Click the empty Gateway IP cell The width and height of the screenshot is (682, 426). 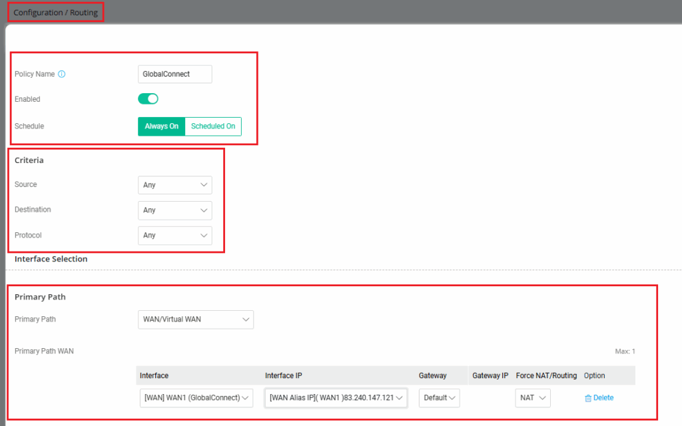[x=490, y=398]
